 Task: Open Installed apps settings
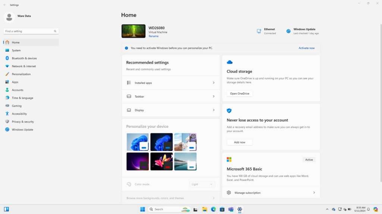171,83
